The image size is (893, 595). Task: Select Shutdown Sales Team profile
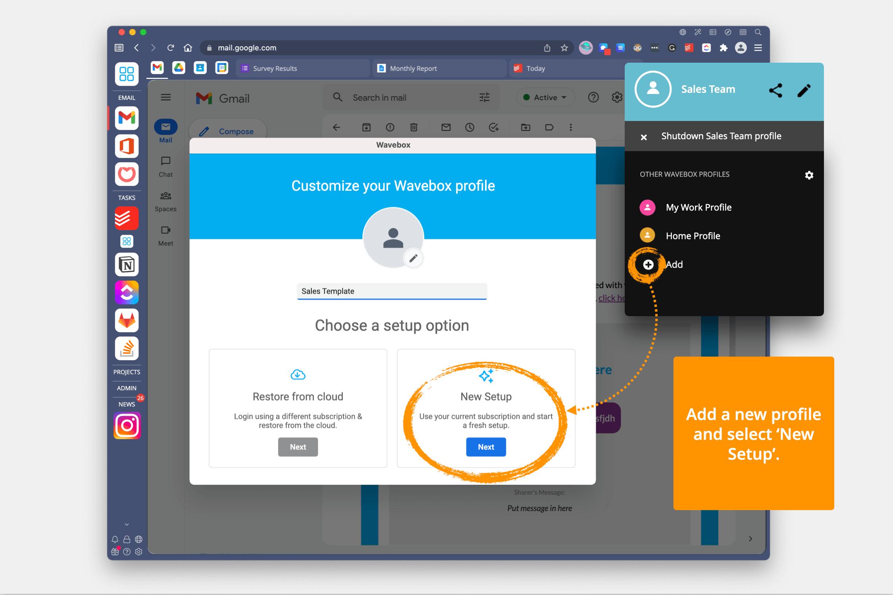pos(724,136)
